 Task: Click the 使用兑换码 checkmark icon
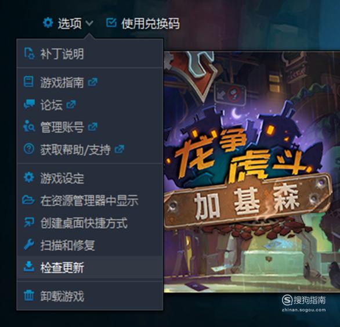pos(111,23)
